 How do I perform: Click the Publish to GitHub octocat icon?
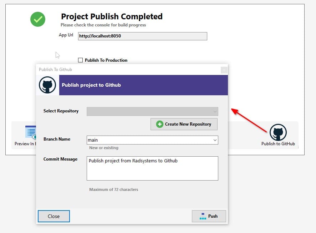coord(278,132)
